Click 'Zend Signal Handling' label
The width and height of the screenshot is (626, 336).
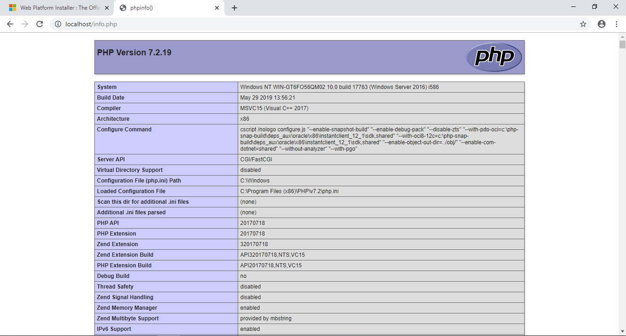click(125, 297)
